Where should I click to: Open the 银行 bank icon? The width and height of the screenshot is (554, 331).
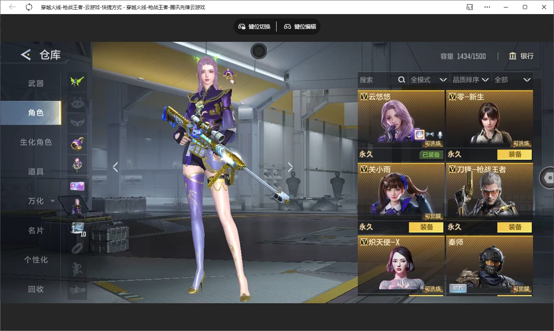(x=513, y=56)
